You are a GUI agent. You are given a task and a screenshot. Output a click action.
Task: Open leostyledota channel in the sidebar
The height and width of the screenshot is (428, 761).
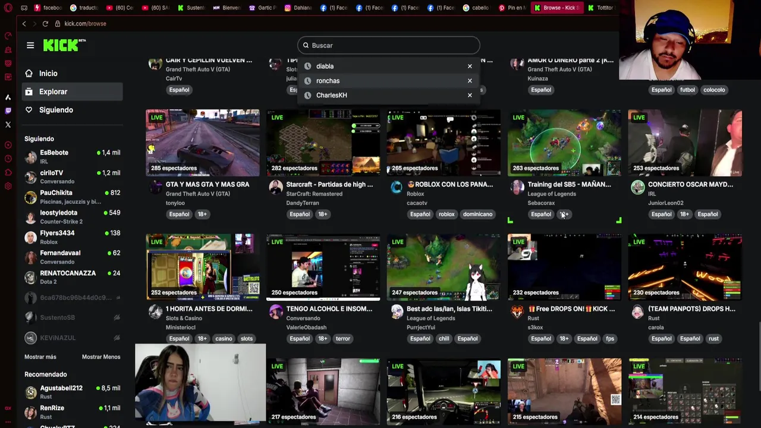tap(73, 217)
